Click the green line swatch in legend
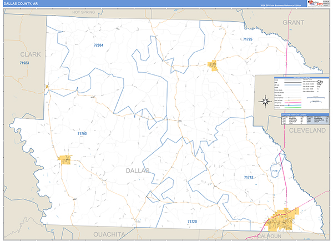The height and width of the screenshot is (241, 333). pyautogui.click(x=293, y=108)
